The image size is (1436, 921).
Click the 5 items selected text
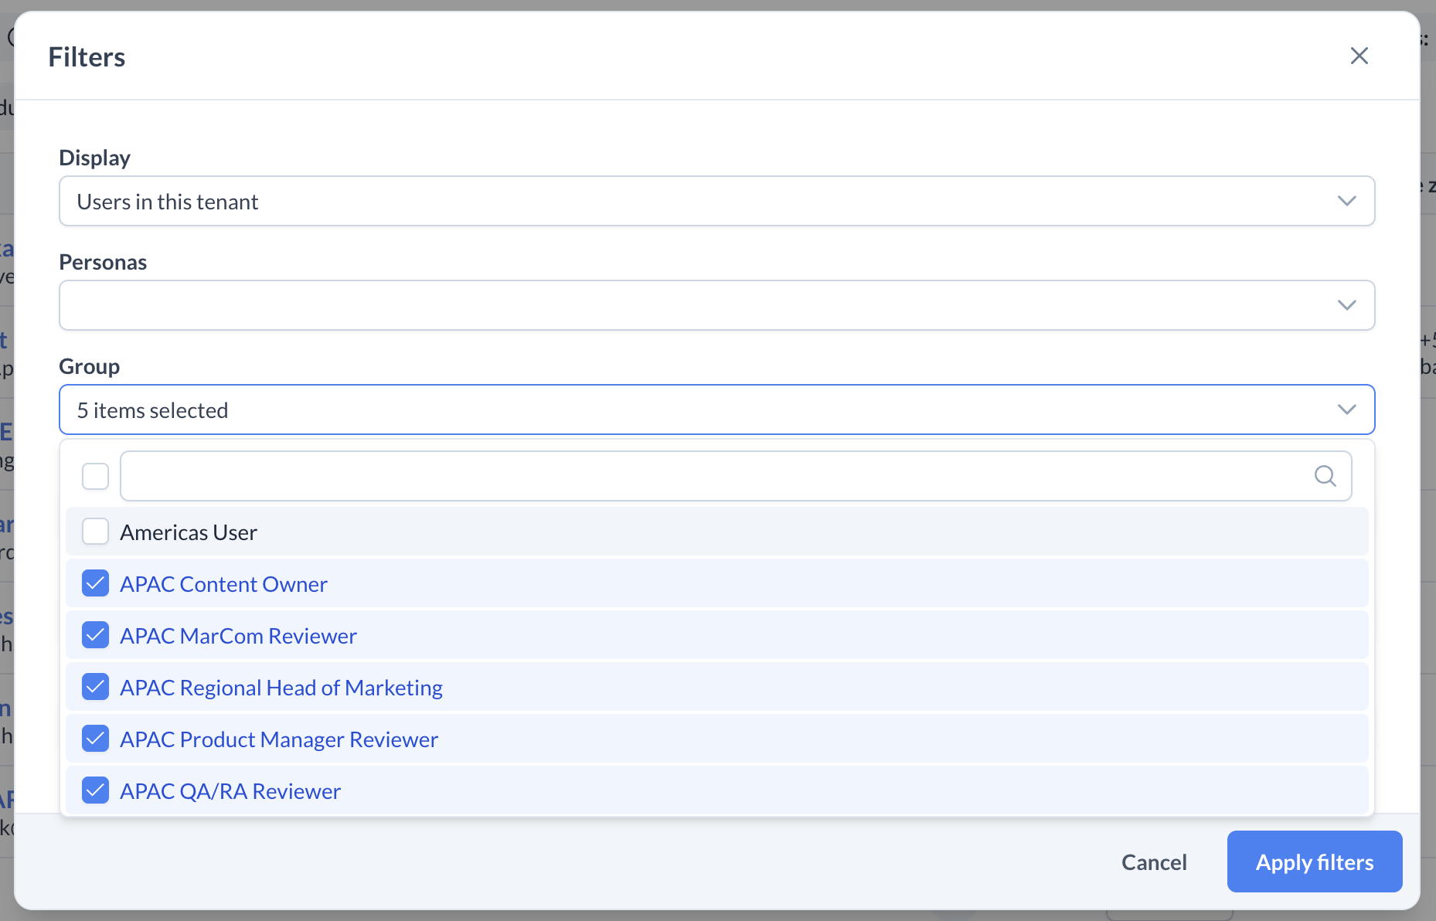pyautogui.click(x=152, y=410)
